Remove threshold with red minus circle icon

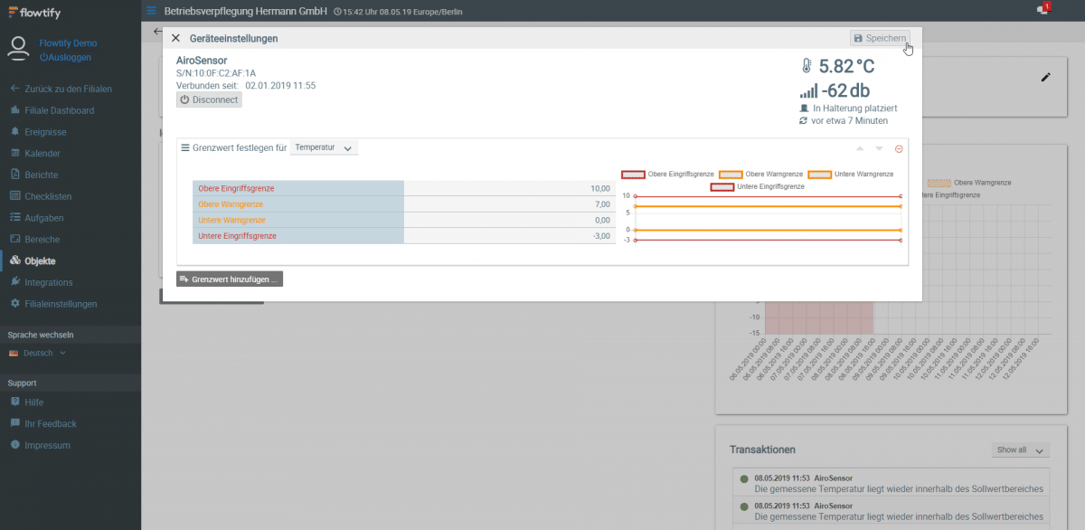(x=899, y=148)
